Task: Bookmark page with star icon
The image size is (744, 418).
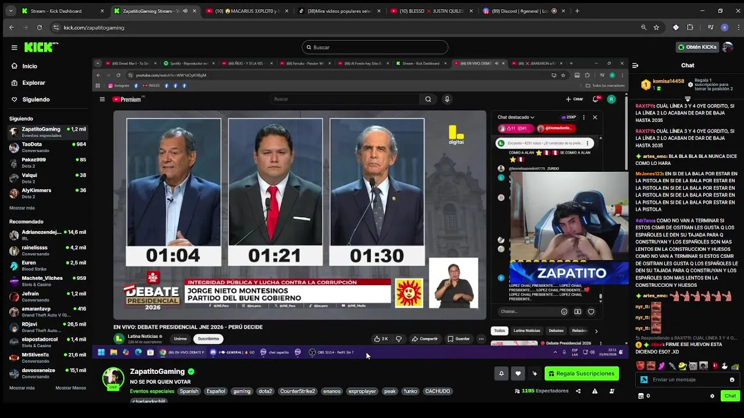Action: pyautogui.click(x=656, y=27)
